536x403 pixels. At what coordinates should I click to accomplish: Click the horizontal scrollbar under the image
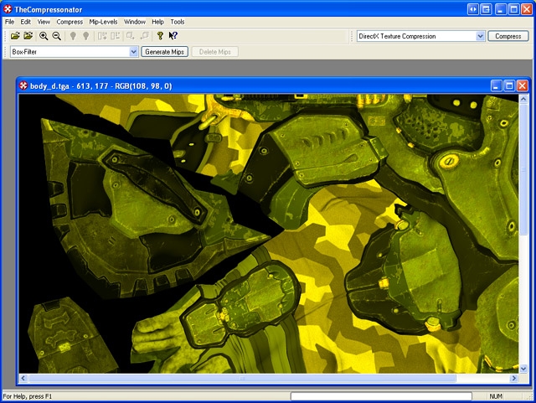tap(251, 379)
